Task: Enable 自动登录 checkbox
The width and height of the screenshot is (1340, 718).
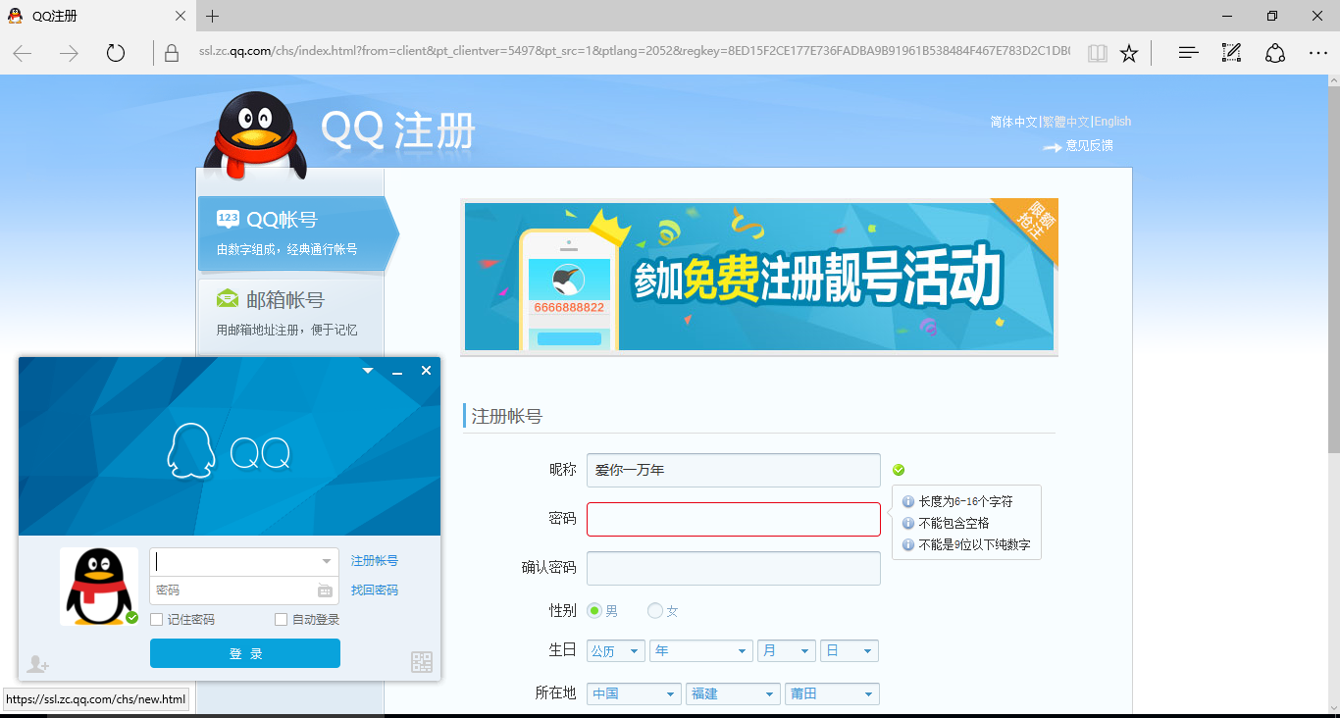Action: [x=281, y=620]
